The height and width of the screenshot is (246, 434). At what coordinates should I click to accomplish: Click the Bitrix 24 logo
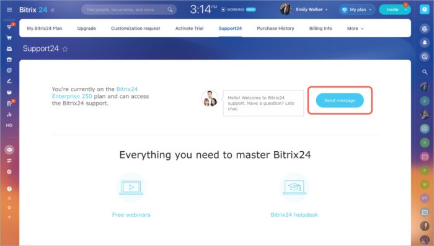pos(33,10)
